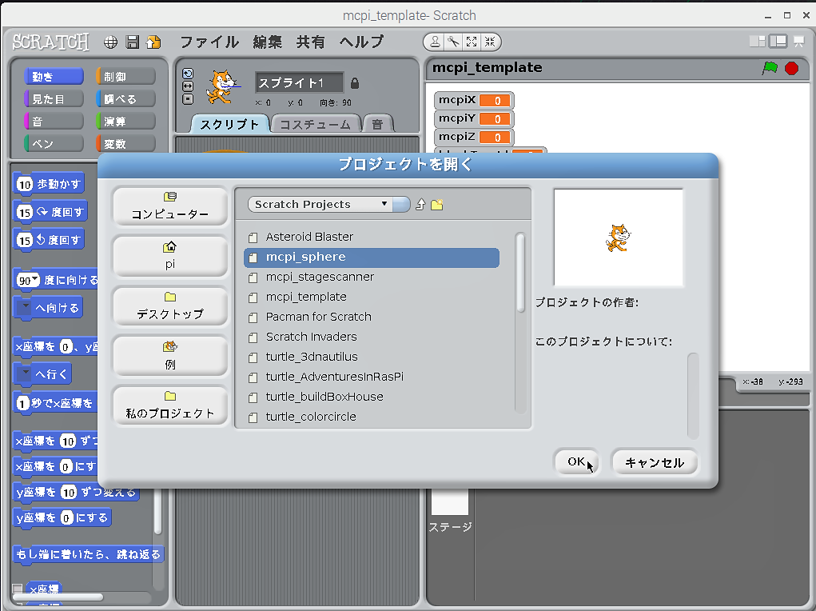The width and height of the screenshot is (816, 611).
Task: Select mcpi_template project file
Action: pos(372,297)
